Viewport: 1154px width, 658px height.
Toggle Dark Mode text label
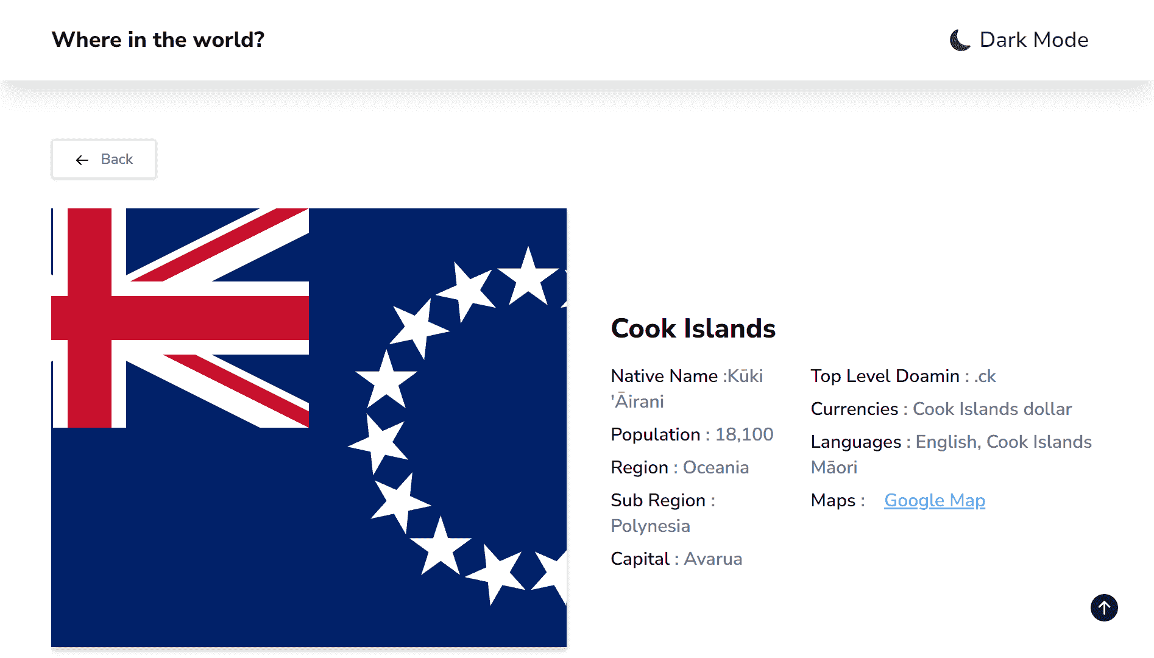point(1034,40)
